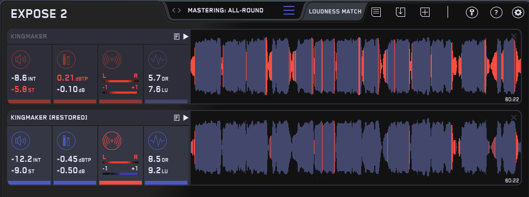The width and height of the screenshot is (529, 197).
Task: Click the preset previous/next arrows
Action: pyautogui.click(x=176, y=10)
